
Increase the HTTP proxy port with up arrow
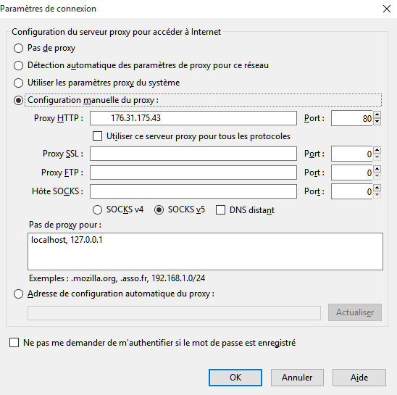[x=377, y=115]
